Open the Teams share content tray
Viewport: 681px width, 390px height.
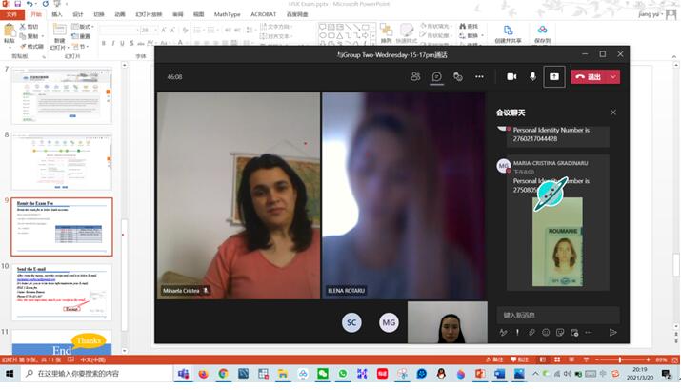[554, 77]
